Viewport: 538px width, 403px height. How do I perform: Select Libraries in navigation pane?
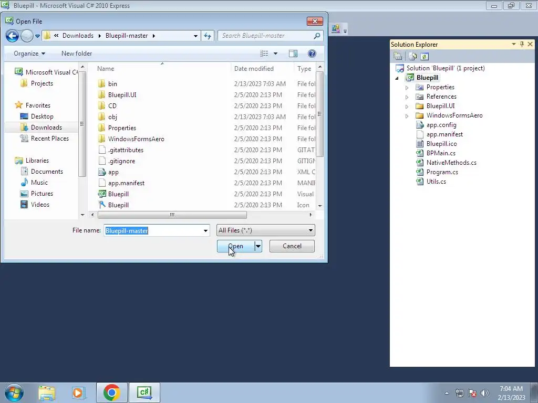coord(32,161)
